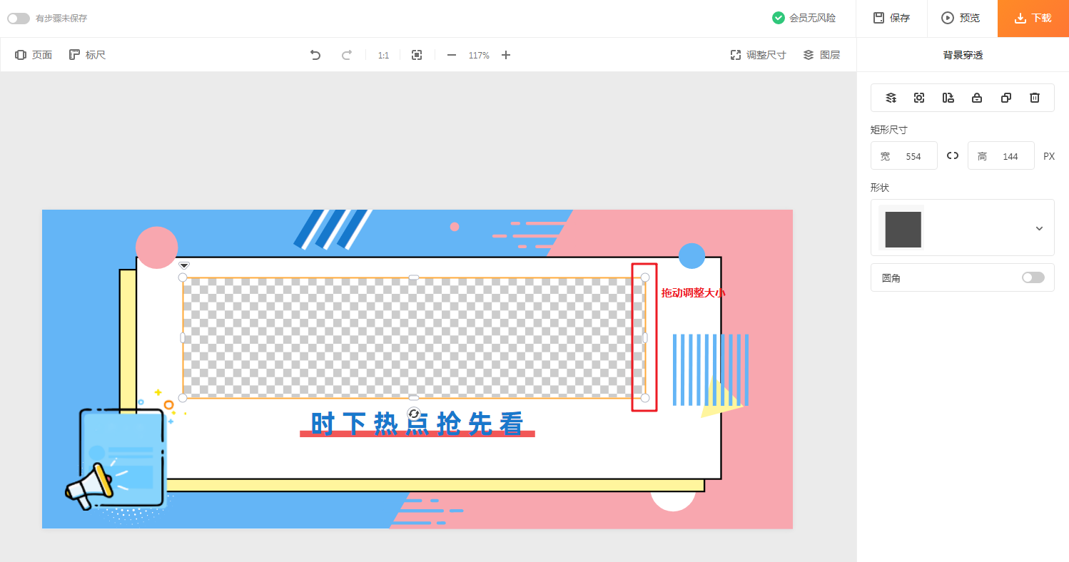This screenshot has width=1069, height=562.
Task: Click the 调整尺寸 resize frame icon
Action: [736, 55]
